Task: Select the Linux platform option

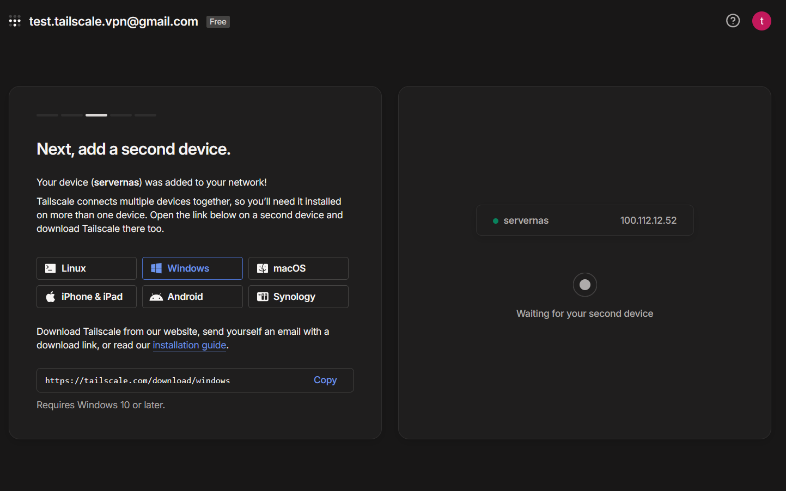Action: [x=86, y=268]
